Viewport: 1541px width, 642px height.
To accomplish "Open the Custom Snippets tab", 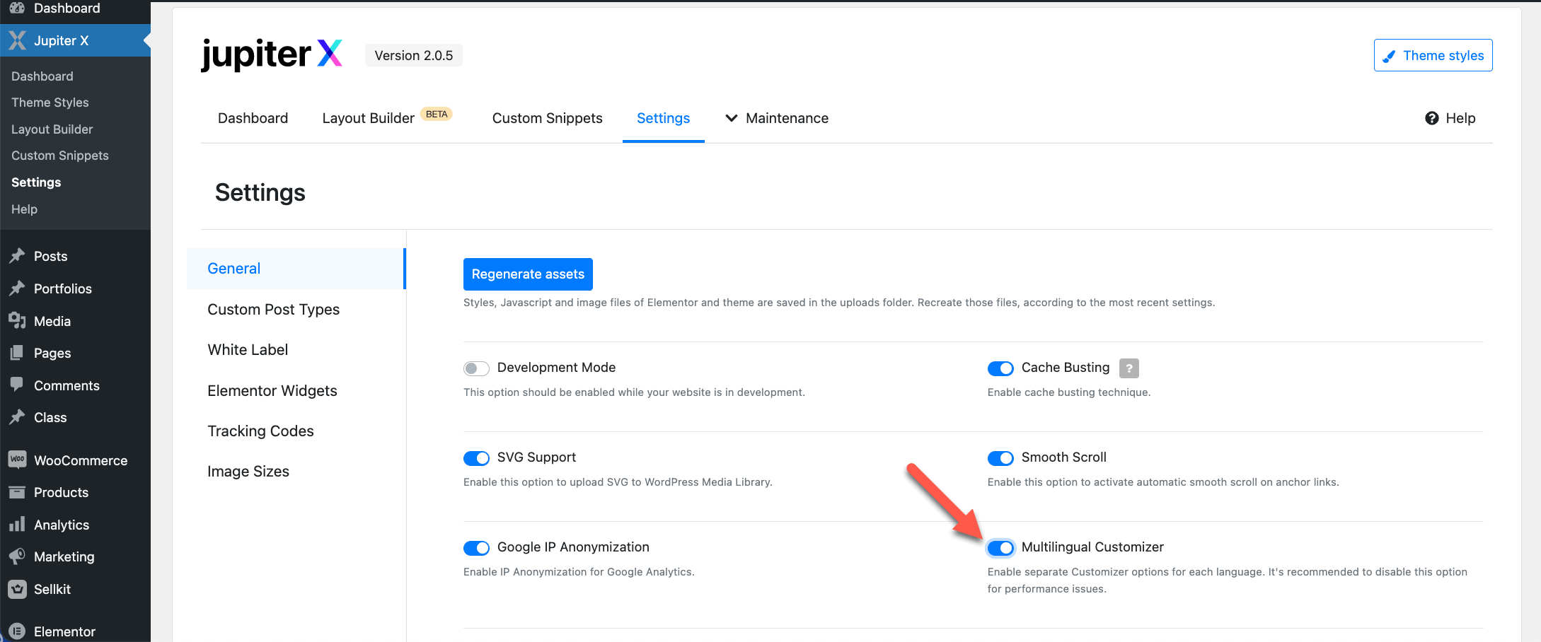I will [547, 118].
